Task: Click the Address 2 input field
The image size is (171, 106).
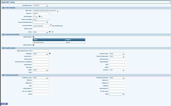Action: (x=41, y=83)
